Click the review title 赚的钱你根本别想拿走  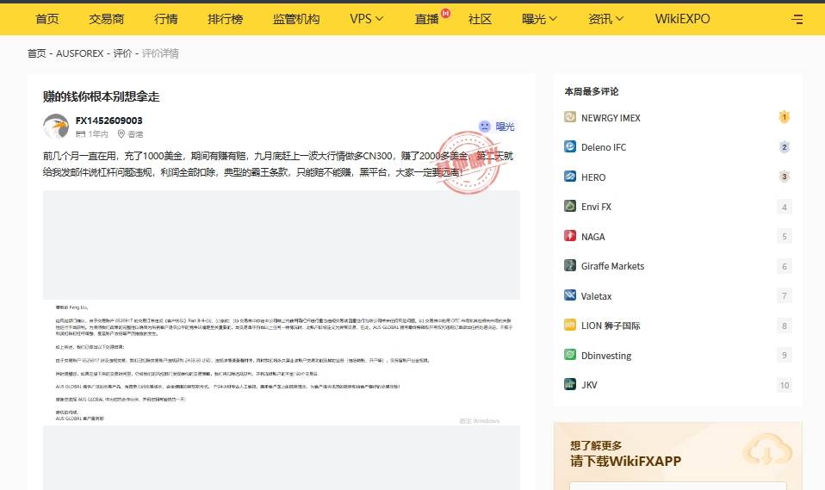click(101, 96)
